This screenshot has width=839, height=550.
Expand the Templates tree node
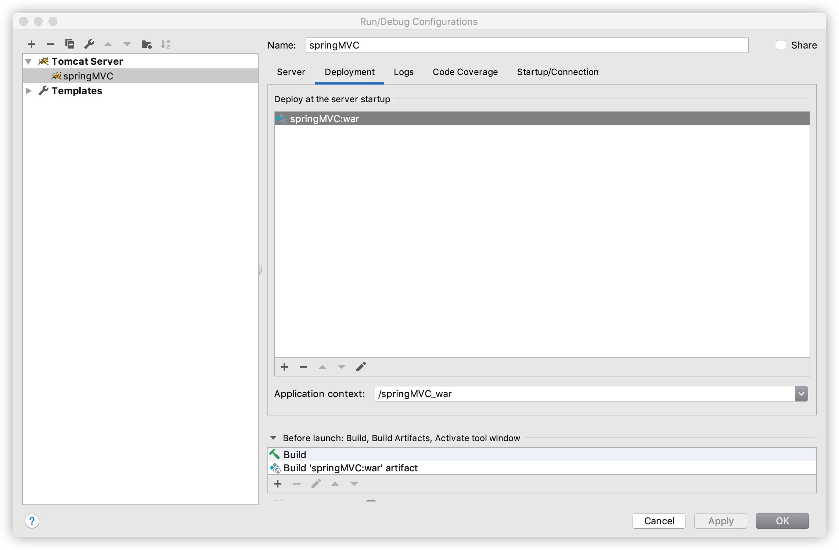point(29,91)
